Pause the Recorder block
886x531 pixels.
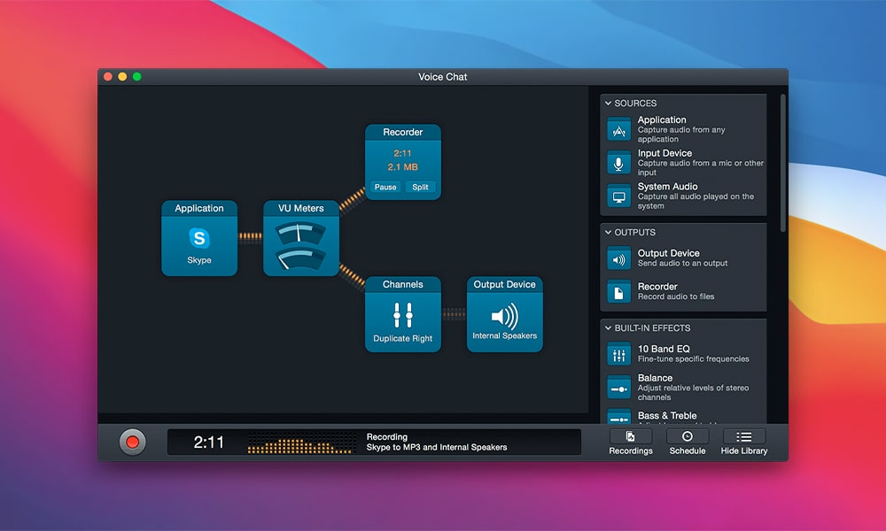(385, 187)
